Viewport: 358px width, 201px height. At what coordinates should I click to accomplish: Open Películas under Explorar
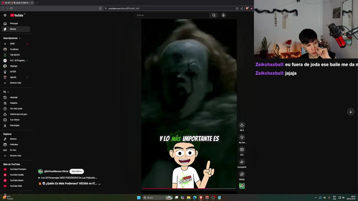click(16, 144)
